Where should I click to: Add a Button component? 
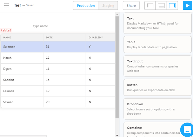[x=158, y=87]
